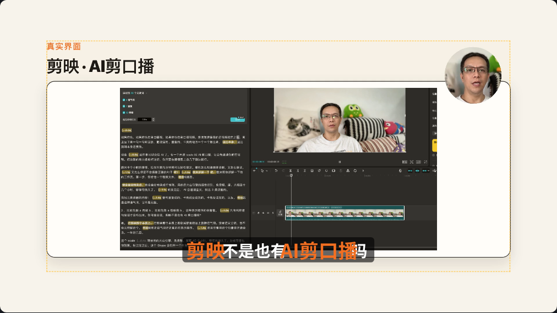
Task: Uncheck the third checkbox labeled with 12
Action: (x=124, y=113)
